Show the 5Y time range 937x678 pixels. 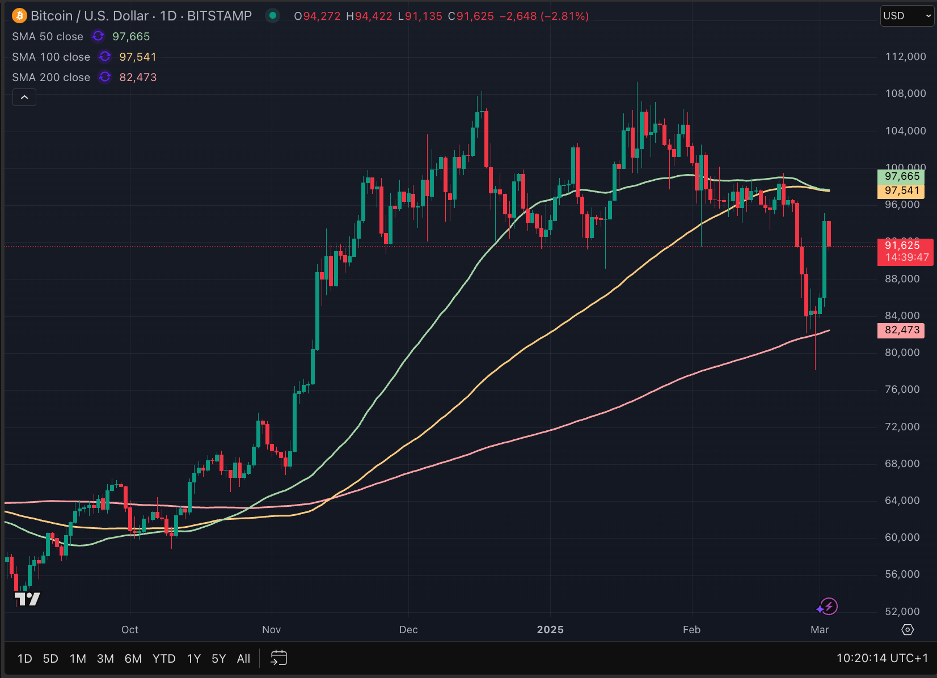218,659
